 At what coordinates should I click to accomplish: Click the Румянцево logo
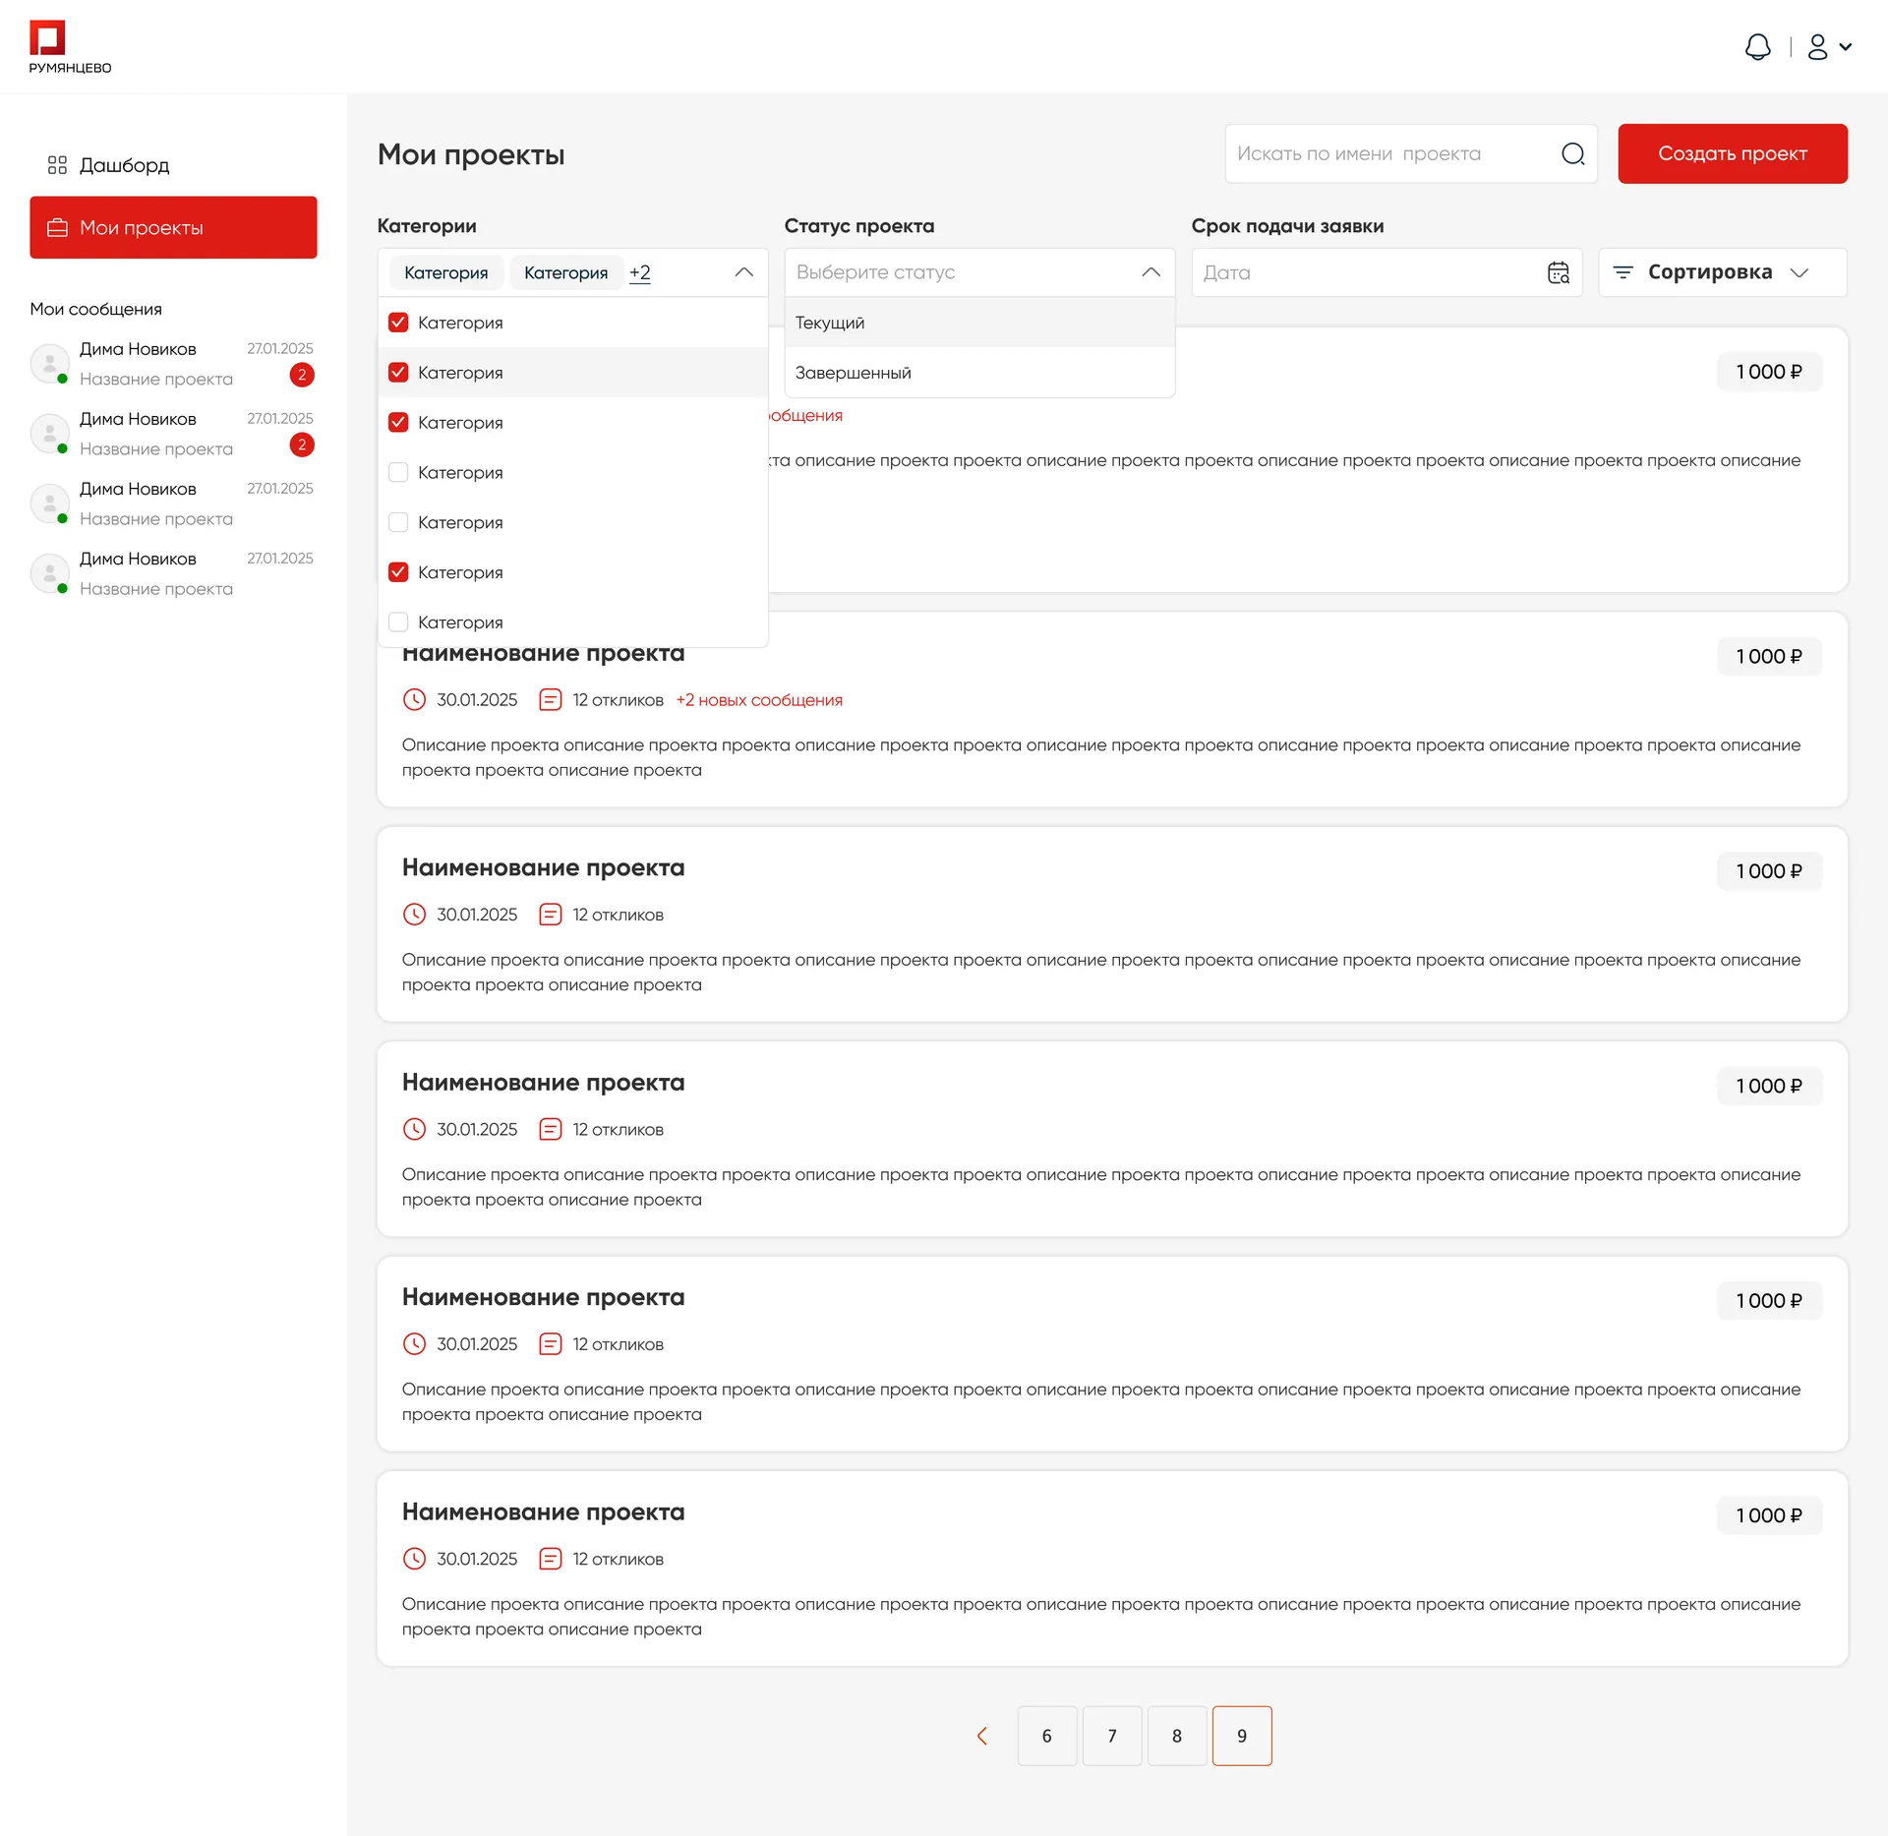pyautogui.click(x=70, y=47)
